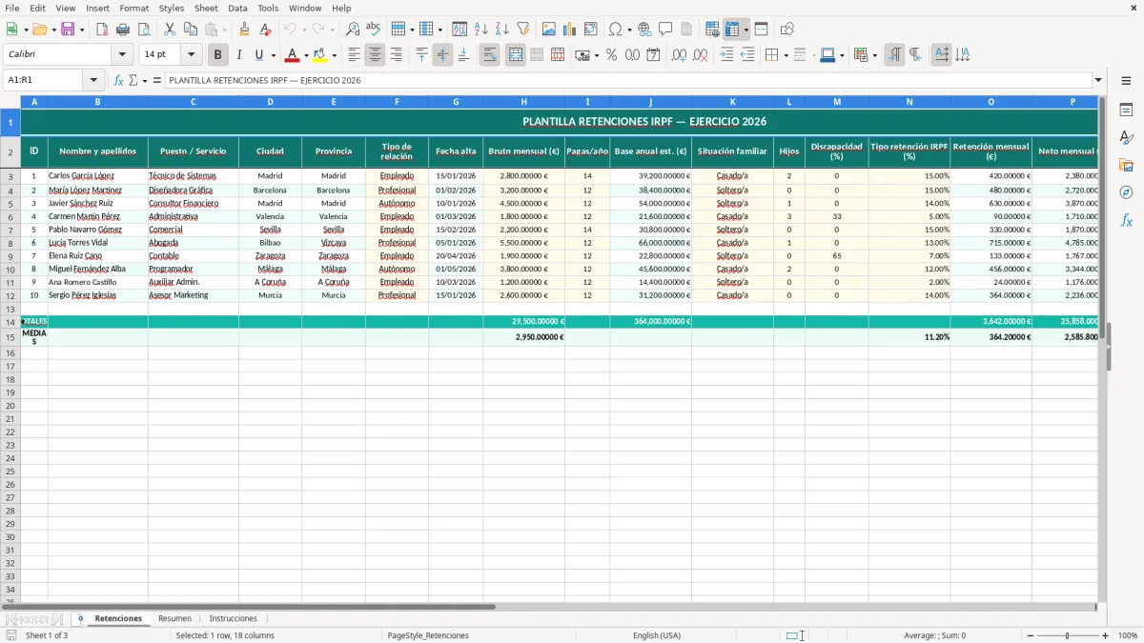Click the AutoFilter funnel icon

point(523,30)
